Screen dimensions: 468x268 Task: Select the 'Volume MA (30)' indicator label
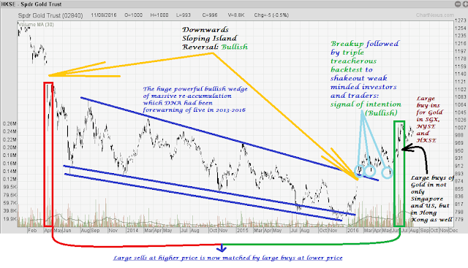[x=36, y=24]
